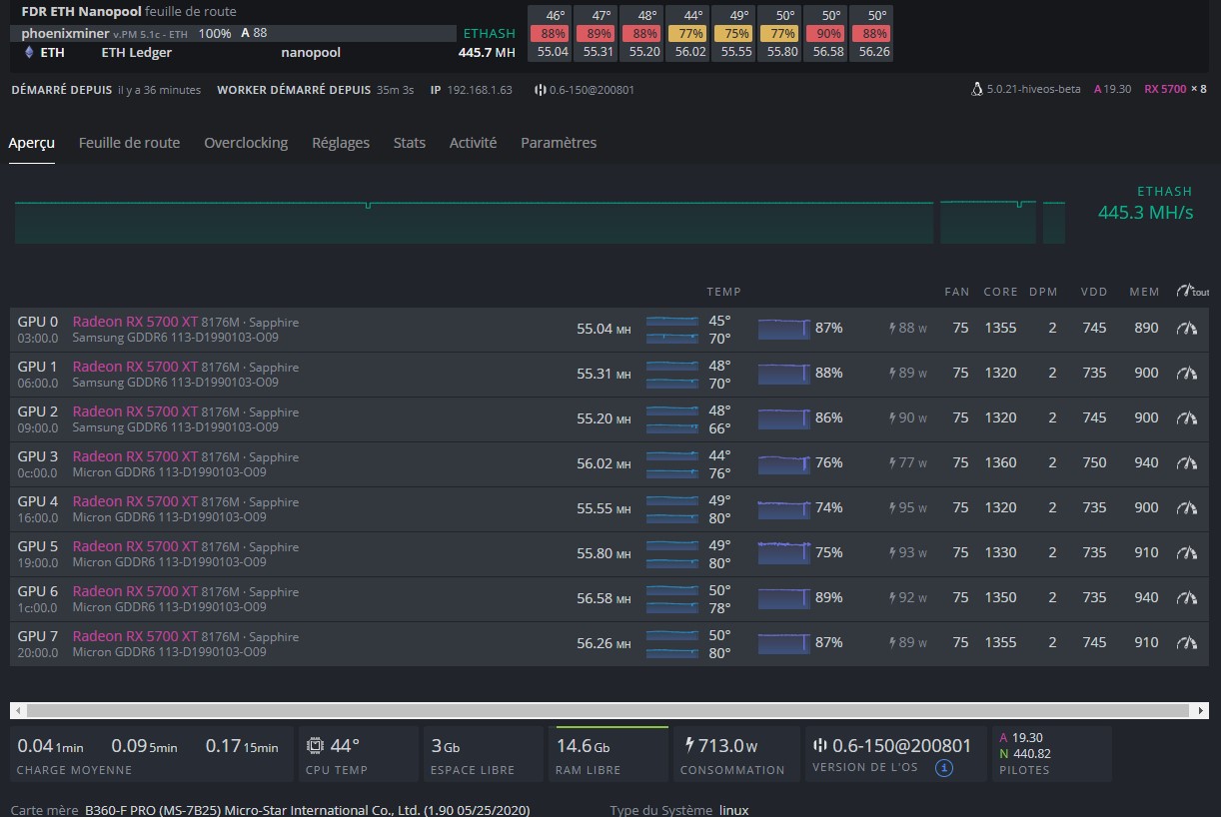Click the 0.6-150@200801 OS version card
The height and width of the screenshot is (817, 1221).
tap(896, 755)
